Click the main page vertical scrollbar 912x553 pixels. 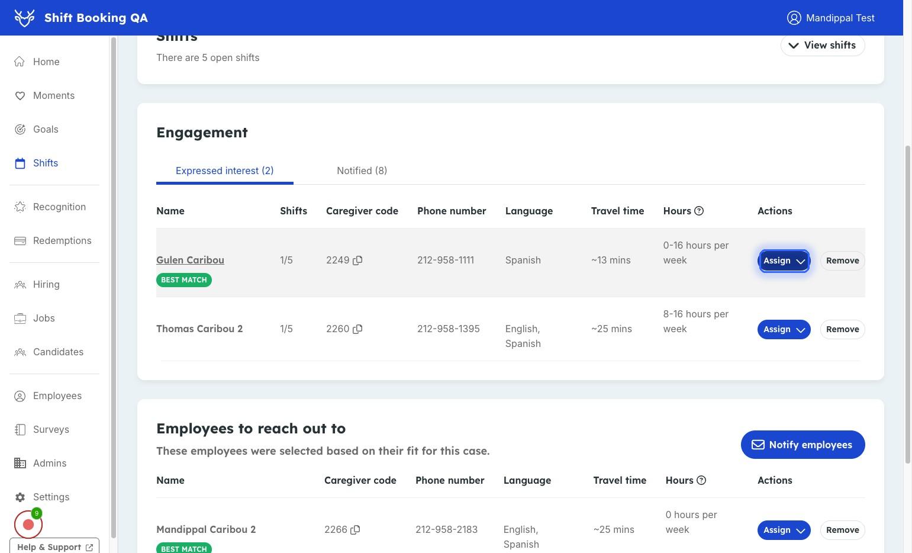[x=908, y=304]
